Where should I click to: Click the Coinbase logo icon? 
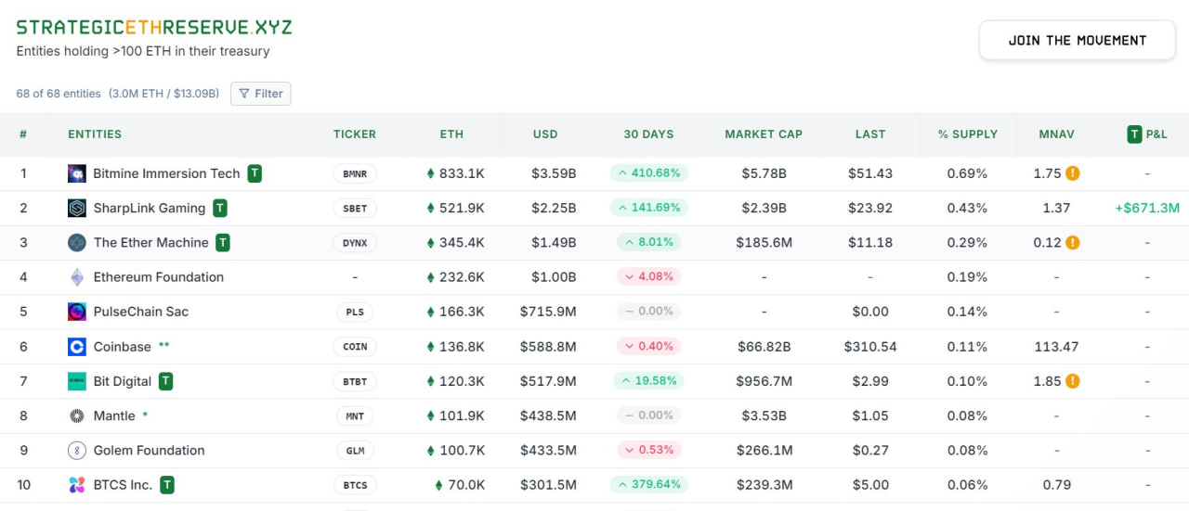coord(77,347)
